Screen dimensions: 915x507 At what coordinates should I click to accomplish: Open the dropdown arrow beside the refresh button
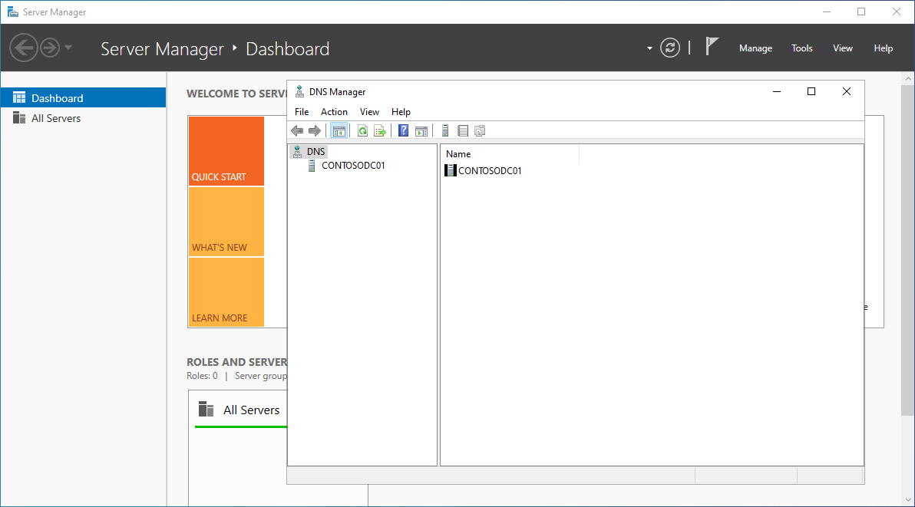point(649,48)
